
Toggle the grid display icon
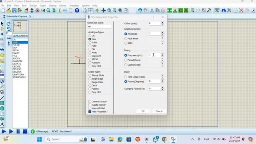pos(90,10)
